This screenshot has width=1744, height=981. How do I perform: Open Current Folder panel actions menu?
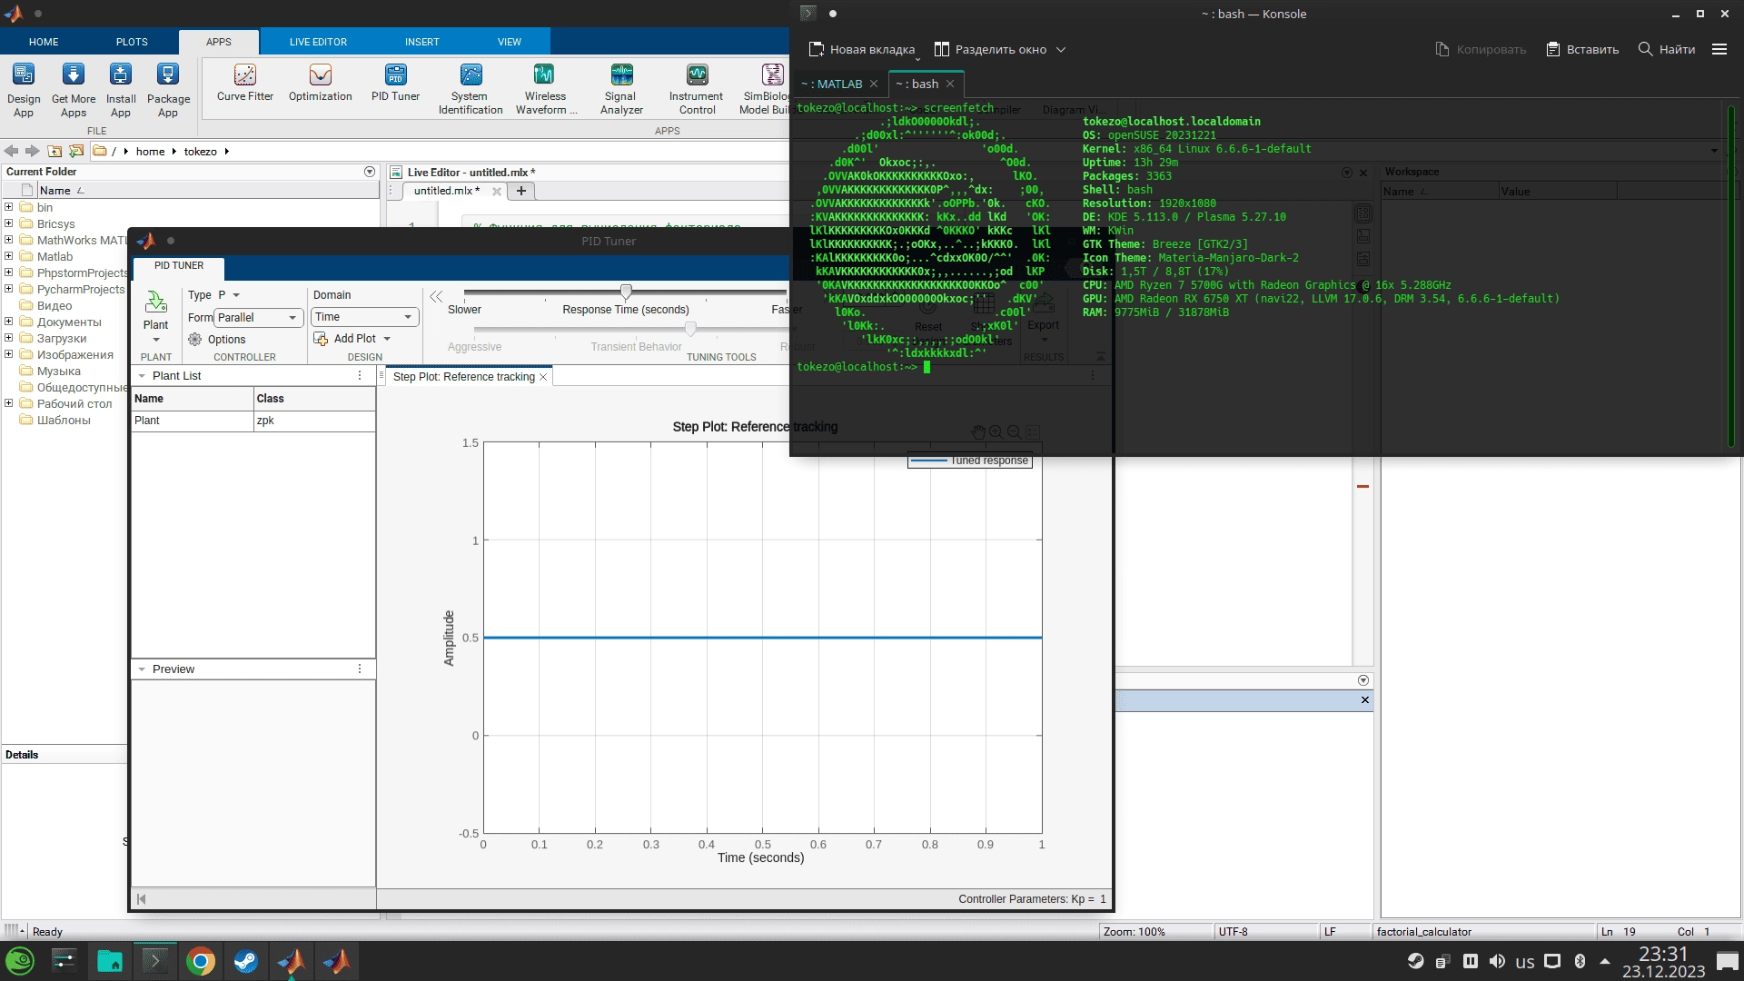tap(370, 172)
